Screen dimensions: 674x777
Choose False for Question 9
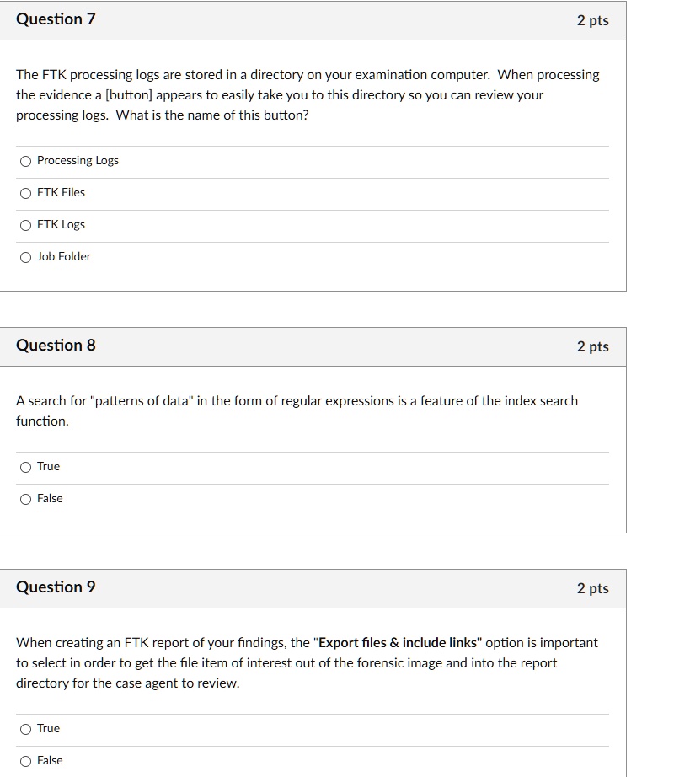(26, 760)
